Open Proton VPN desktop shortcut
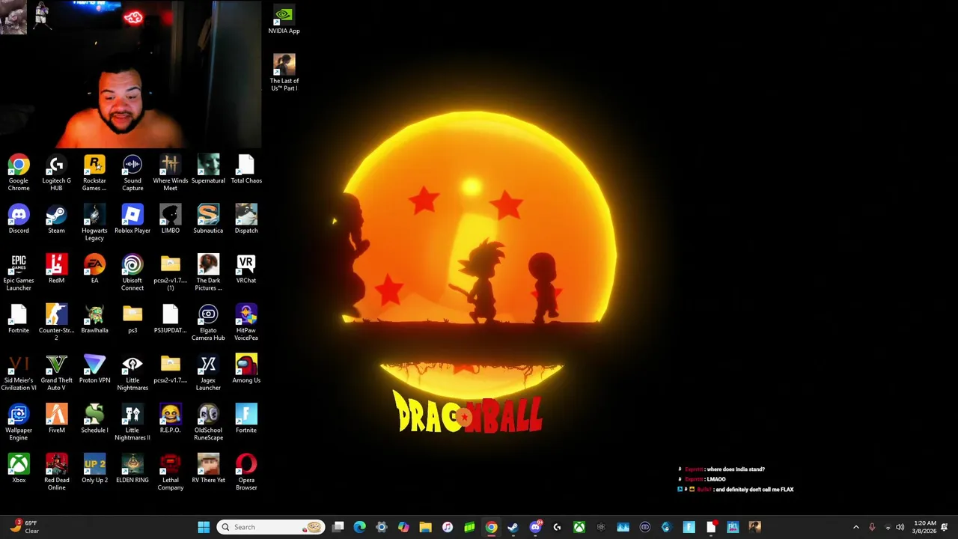The height and width of the screenshot is (539, 958). pyautogui.click(x=94, y=369)
